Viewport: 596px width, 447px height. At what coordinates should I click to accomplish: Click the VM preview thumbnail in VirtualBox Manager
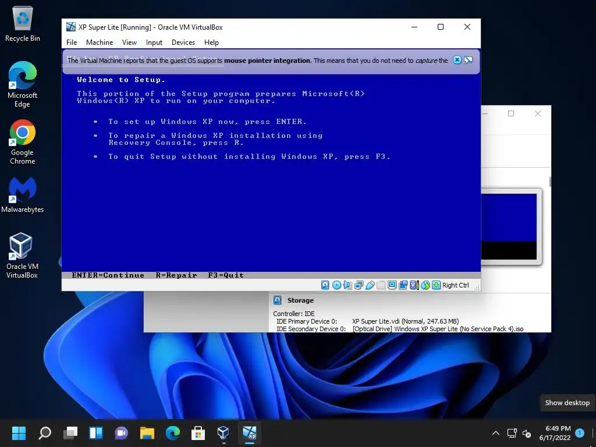509,226
